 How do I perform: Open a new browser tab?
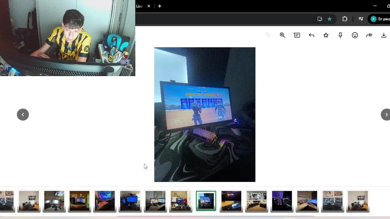(x=160, y=6)
